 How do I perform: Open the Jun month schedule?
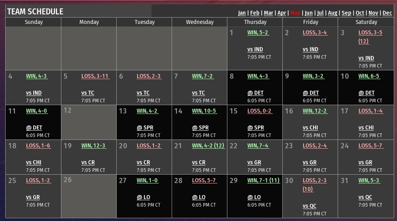point(309,13)
